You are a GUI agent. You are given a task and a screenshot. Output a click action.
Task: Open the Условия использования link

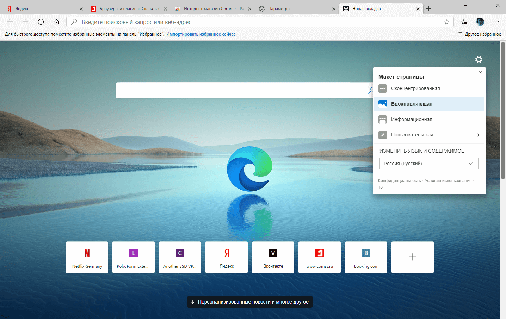448,181
